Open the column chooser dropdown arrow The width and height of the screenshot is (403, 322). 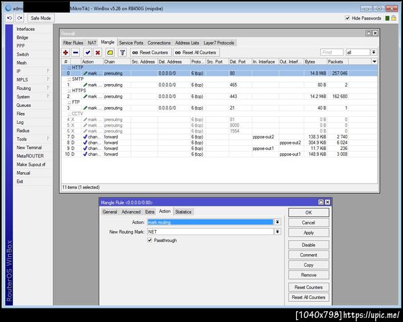click(x=375, y=61)
